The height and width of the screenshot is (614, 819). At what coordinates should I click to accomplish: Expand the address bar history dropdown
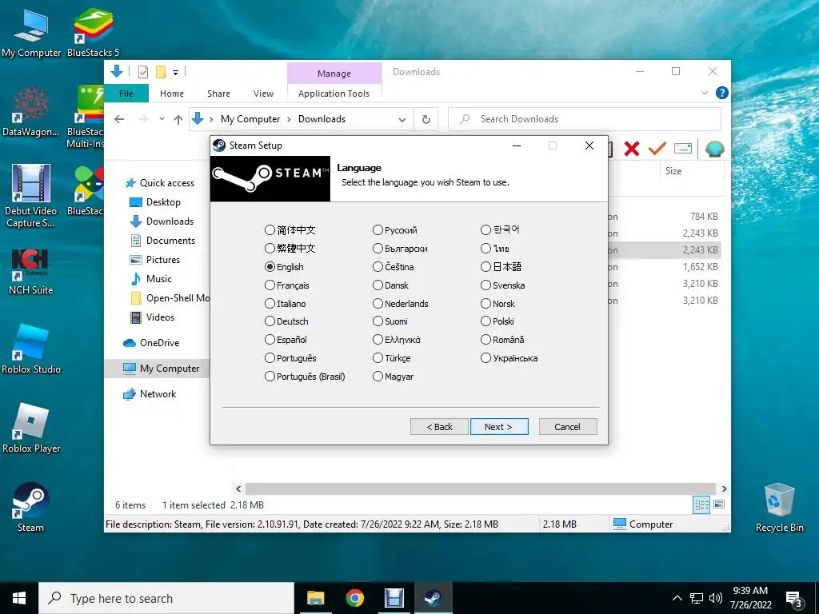[x=402, y=120]
